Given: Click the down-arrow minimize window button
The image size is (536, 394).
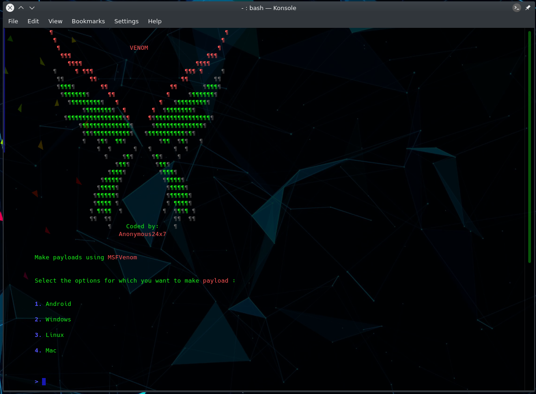Looking at the screenshot, I should [x=32, y=7].
